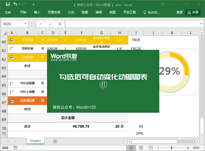Click the Insert Function fx icon
205x151 pixels.
[60, 24]
